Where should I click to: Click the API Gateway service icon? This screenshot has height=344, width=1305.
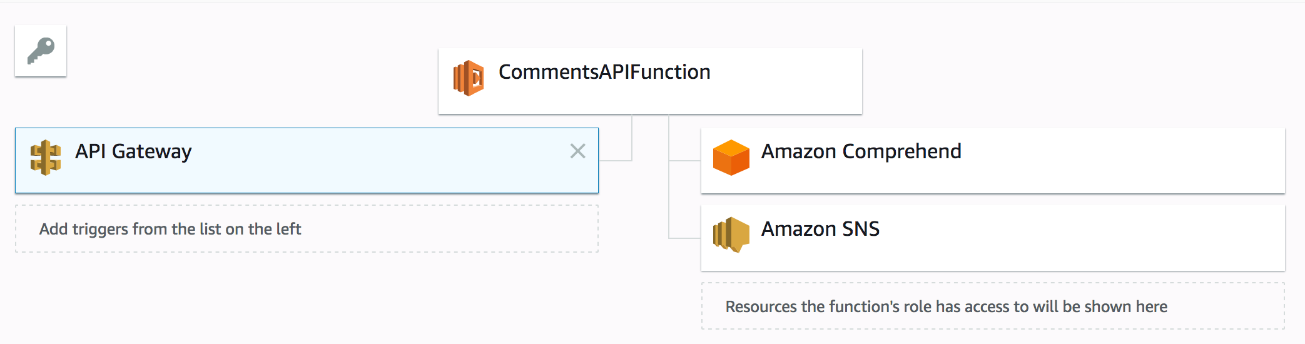[x=46, y=157]
